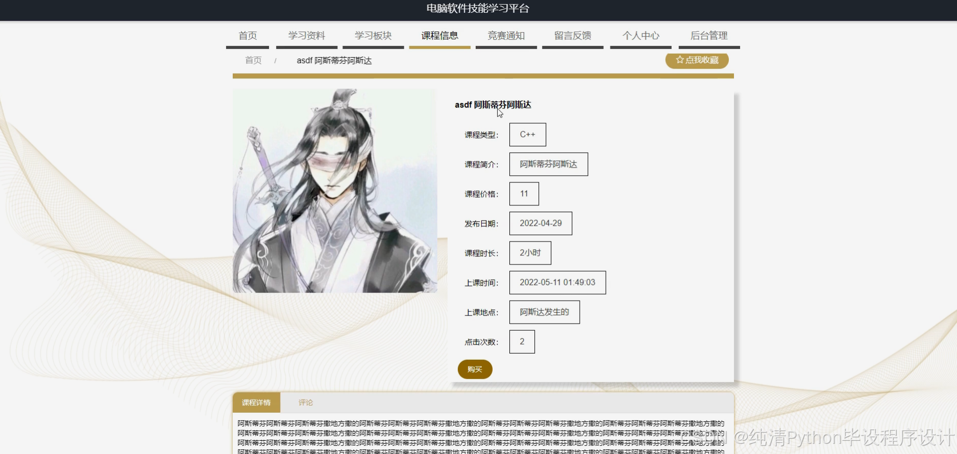Open 个人中心 from the navigation bar
Image resolution: width=957 pixels, height=454 pixels.
click(641, 36)
